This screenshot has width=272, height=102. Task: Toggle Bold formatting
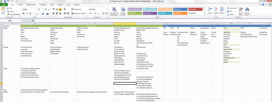tap(24, 13)
